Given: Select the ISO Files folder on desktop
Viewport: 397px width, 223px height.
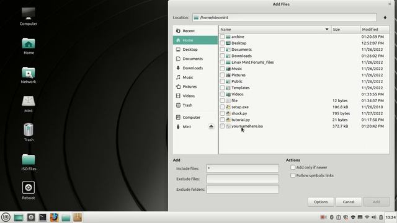Looking at the screenshot, I should [x=29, y=162].
